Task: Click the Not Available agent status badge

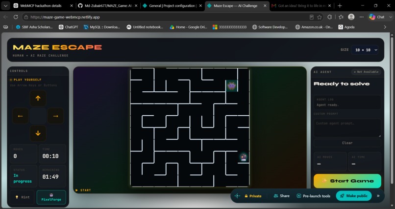Action: 366,72
